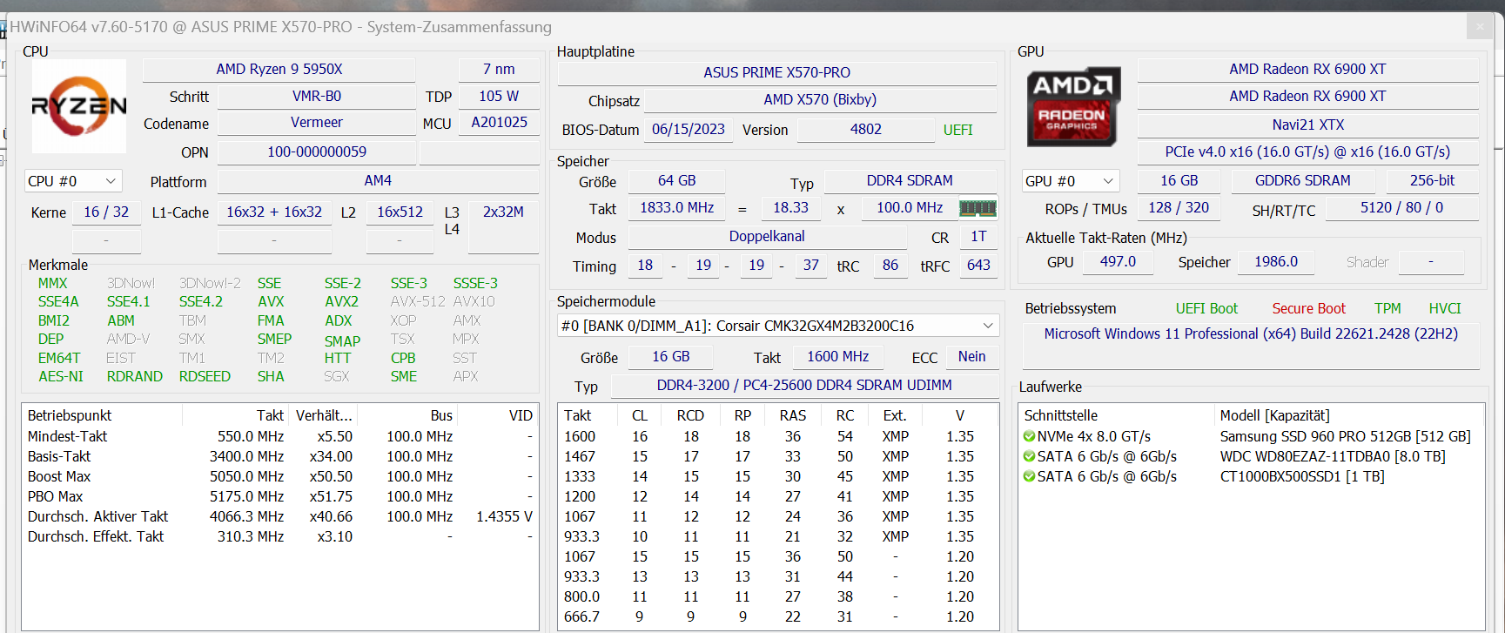1505x633 pixels.
Task: Click the BIOS version 4802 field
Action: (x=866, y=130)
